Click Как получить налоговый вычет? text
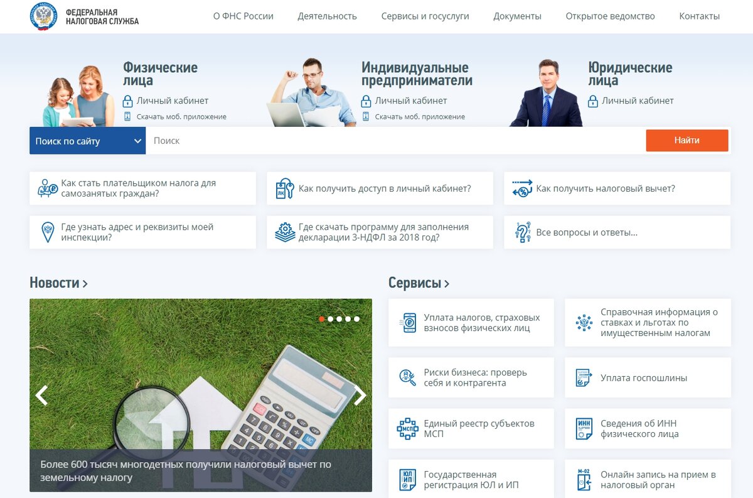 (x=606, y=188)
